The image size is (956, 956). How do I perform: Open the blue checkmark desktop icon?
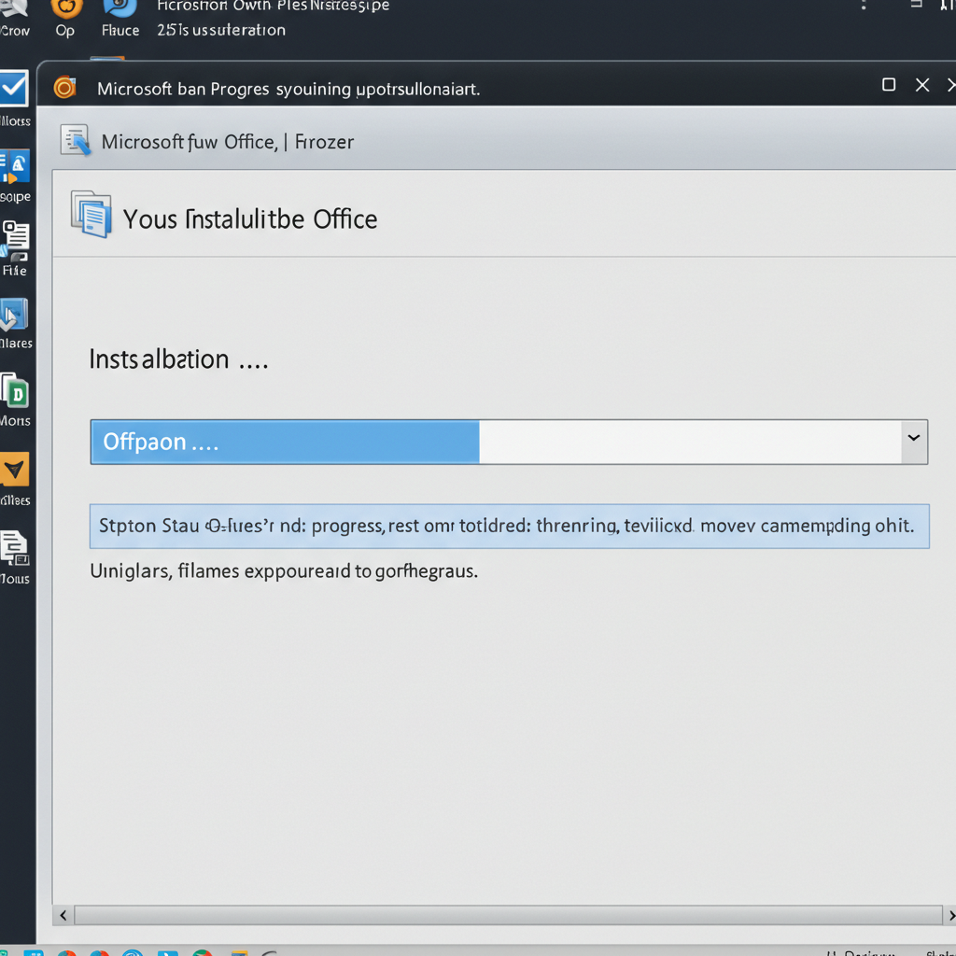(14, 89)
